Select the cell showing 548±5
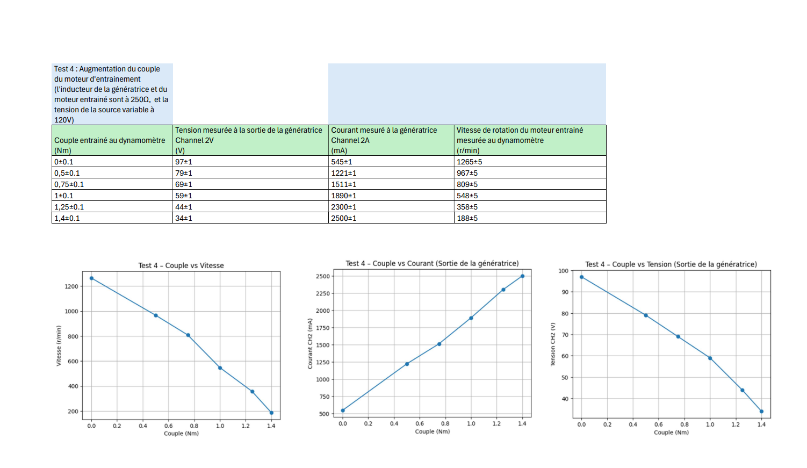The width and height of the screenshot is (807, 468). tap(530, 196)
